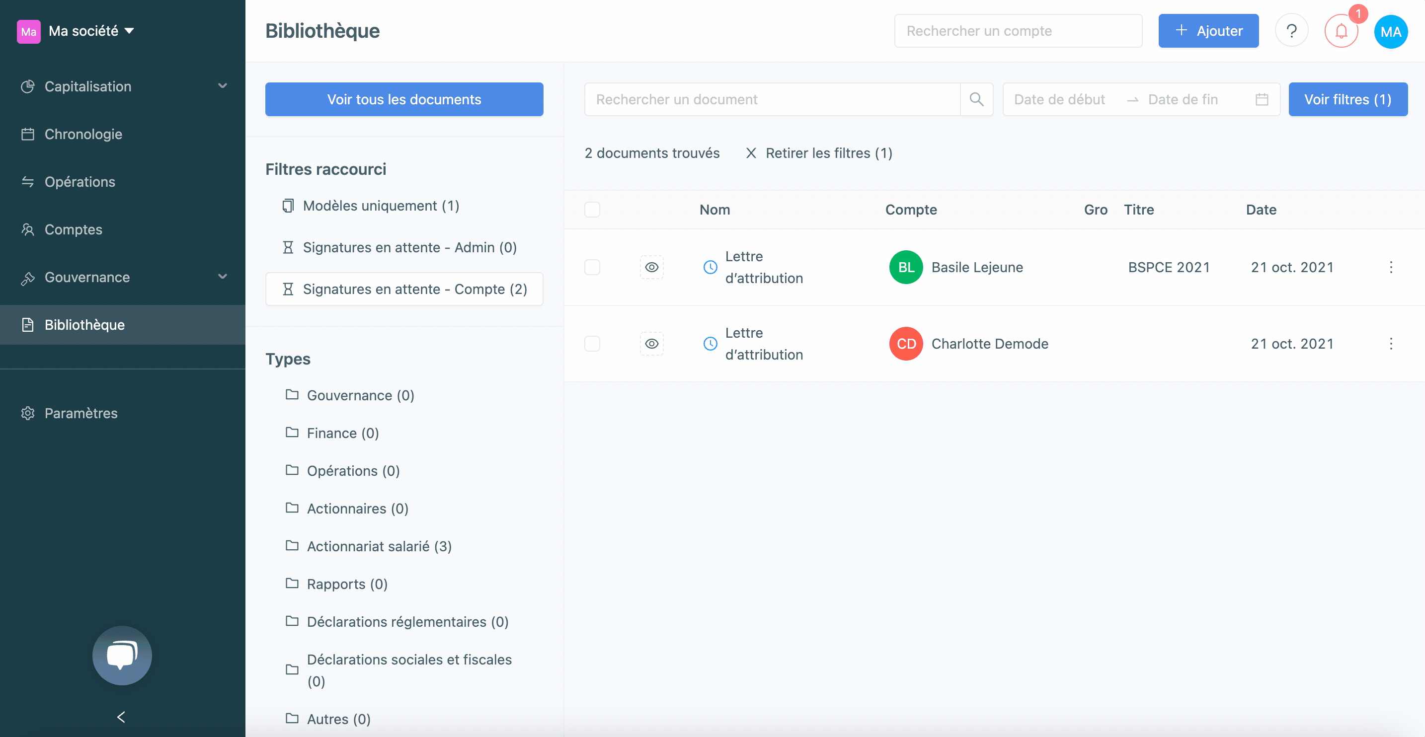Preview Charlotte Demode's Lettre d'attribution

pos(652,344)
